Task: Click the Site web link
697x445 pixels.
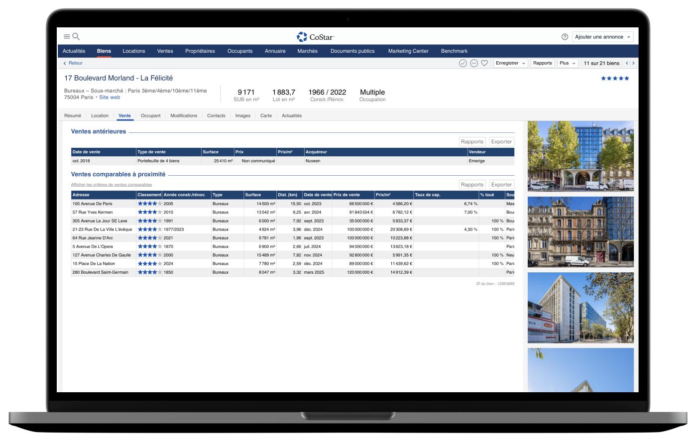Action: (110, 98)
